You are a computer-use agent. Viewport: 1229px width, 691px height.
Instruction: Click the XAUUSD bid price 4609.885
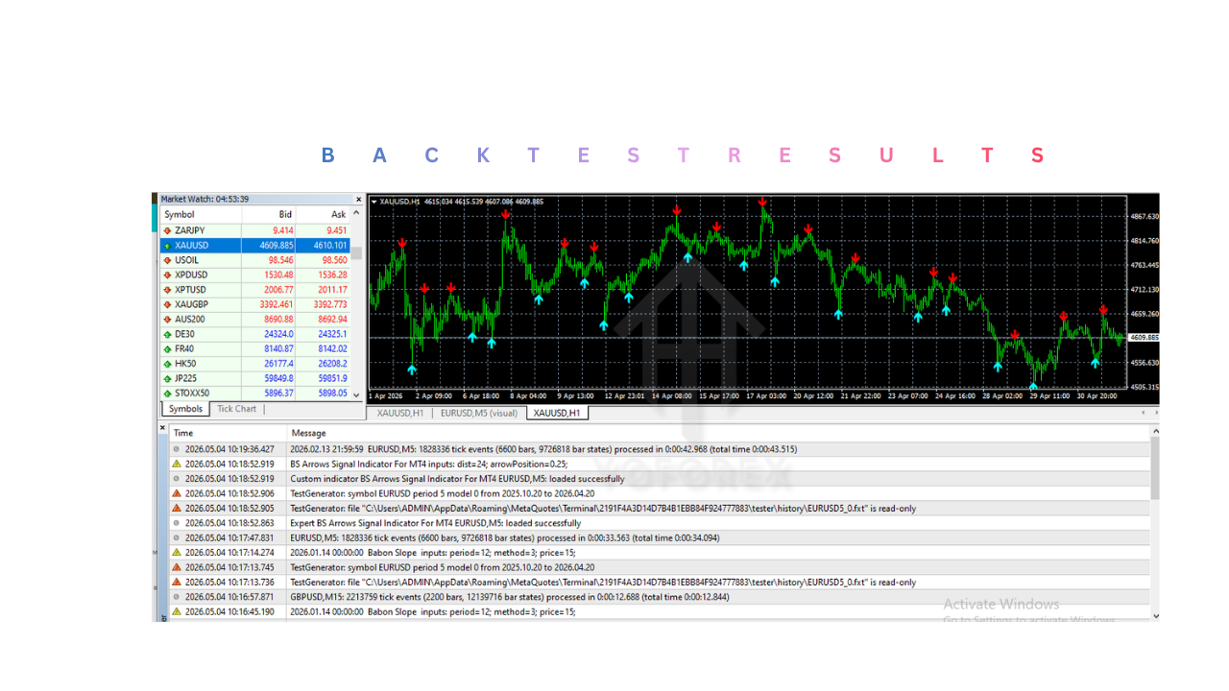pos(277,246)
